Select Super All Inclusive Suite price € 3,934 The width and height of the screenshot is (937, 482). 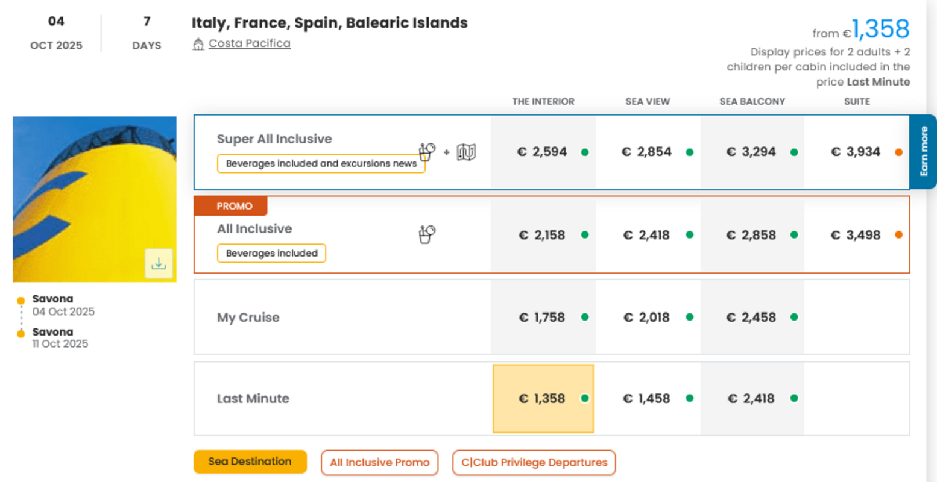click(x=856, y=152)
